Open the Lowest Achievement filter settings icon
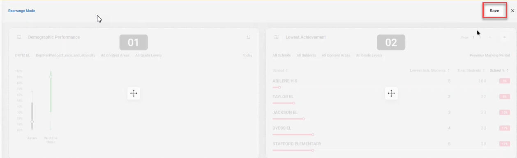The height and width of the screenshot is (158, 517). (277, 37)
